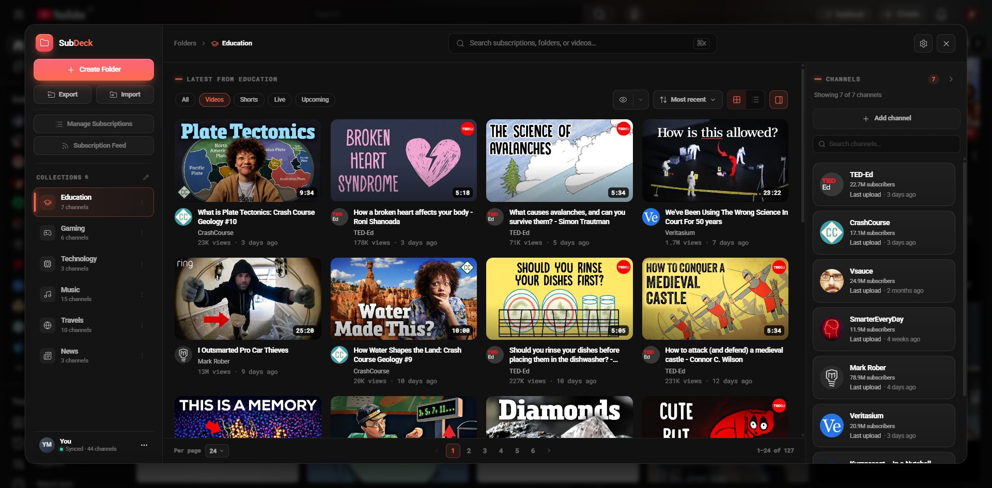Open the News collection three-dot menu

142,356
